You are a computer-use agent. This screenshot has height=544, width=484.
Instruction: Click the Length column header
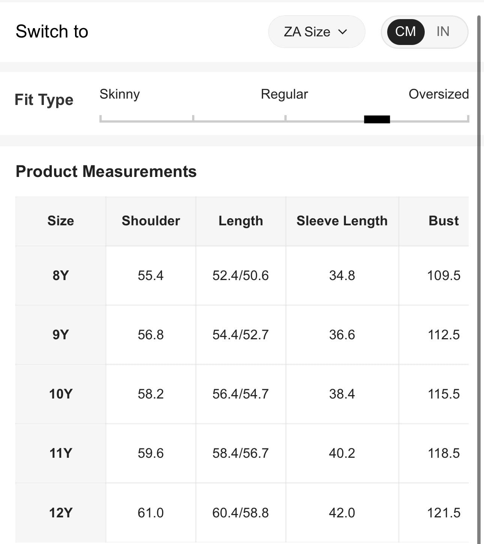coord(240,221)
